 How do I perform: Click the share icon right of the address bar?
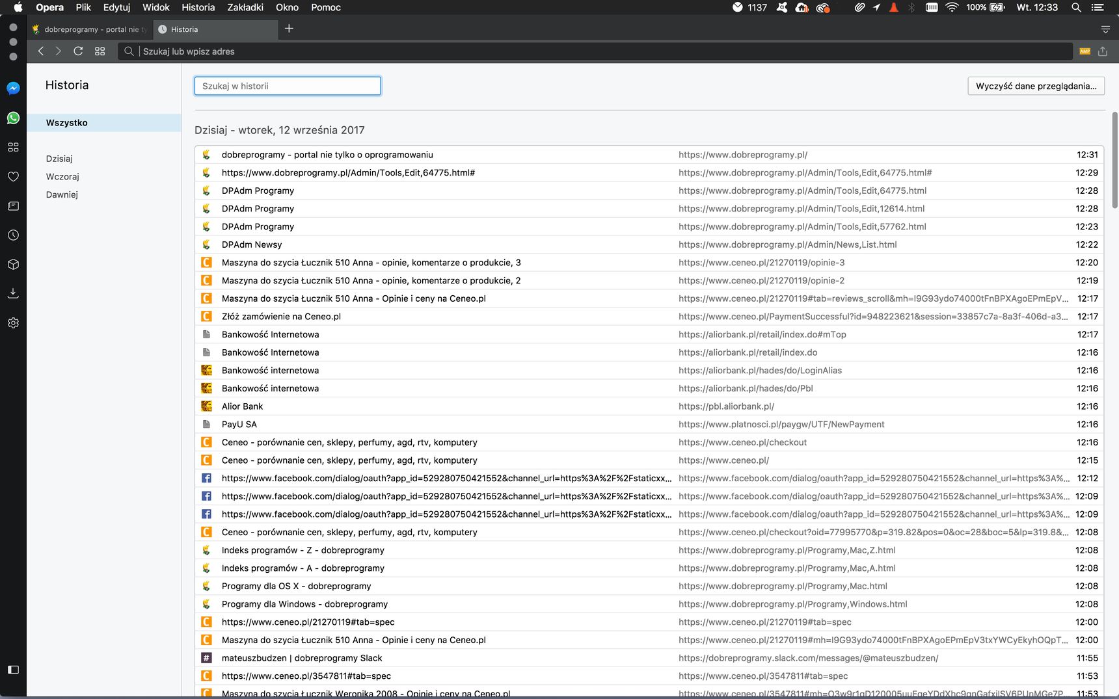click(x=1103, y=51)
